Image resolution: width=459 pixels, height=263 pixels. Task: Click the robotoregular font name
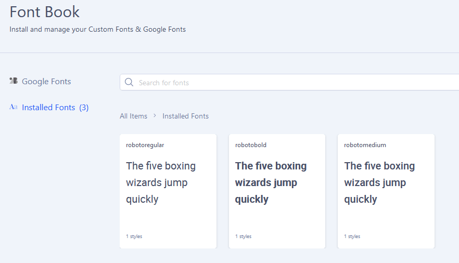[145, 145]
